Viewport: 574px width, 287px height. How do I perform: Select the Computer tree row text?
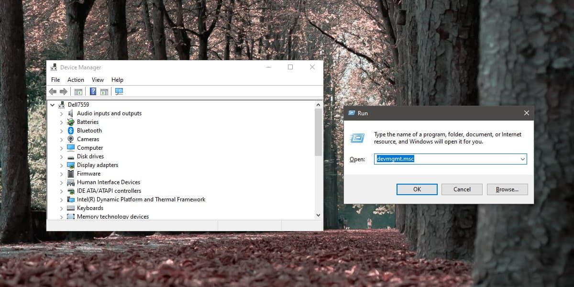[x=90, y=148]
